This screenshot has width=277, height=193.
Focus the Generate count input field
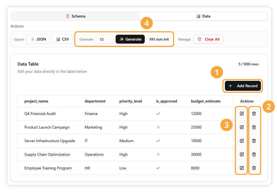pos(104,39)
